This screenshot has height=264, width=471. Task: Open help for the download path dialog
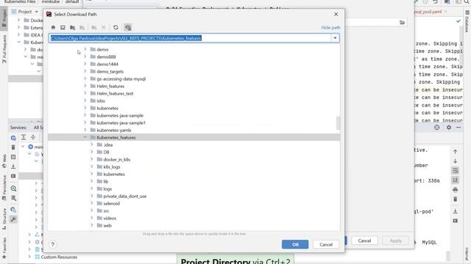(52, 244)
